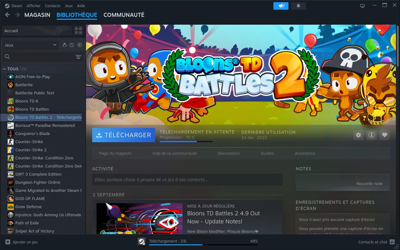Open the announcements megaphone icon
The height and width of the screenshot is (250, 400).
point(282,6)
